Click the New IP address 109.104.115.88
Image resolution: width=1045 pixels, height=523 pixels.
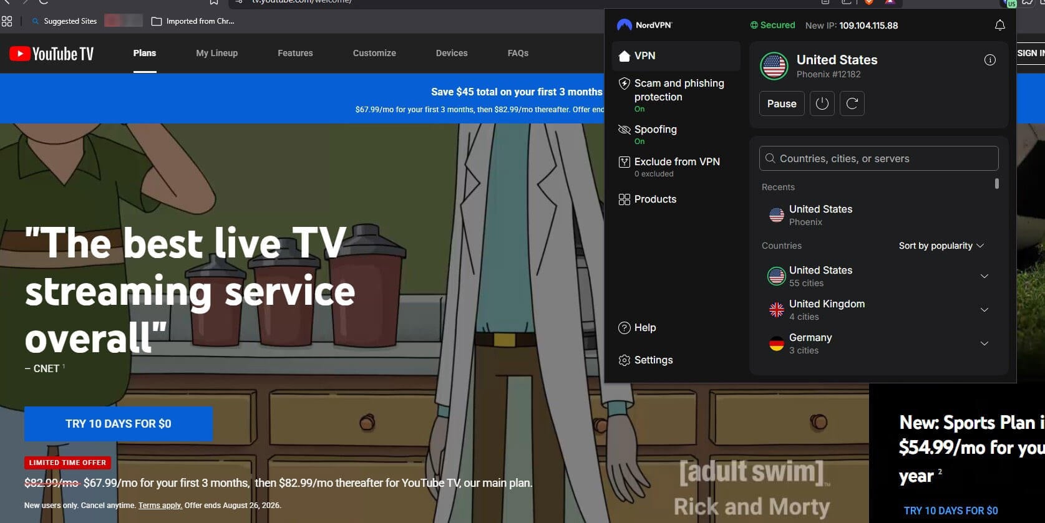pos(868,26)
